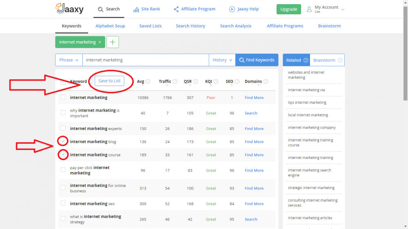Screen dimensions: 408x229
Task: Click the Save to List button
Action: coord(109,81)
